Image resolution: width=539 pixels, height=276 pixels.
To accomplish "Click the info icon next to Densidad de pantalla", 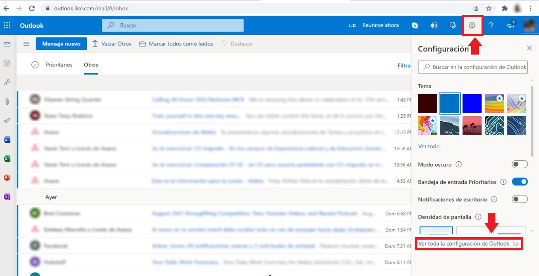I will click(x=478, y=217).
